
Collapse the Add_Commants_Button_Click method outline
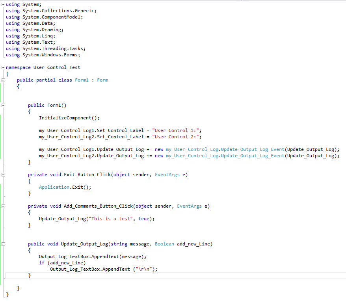click(x=3, y=206)
